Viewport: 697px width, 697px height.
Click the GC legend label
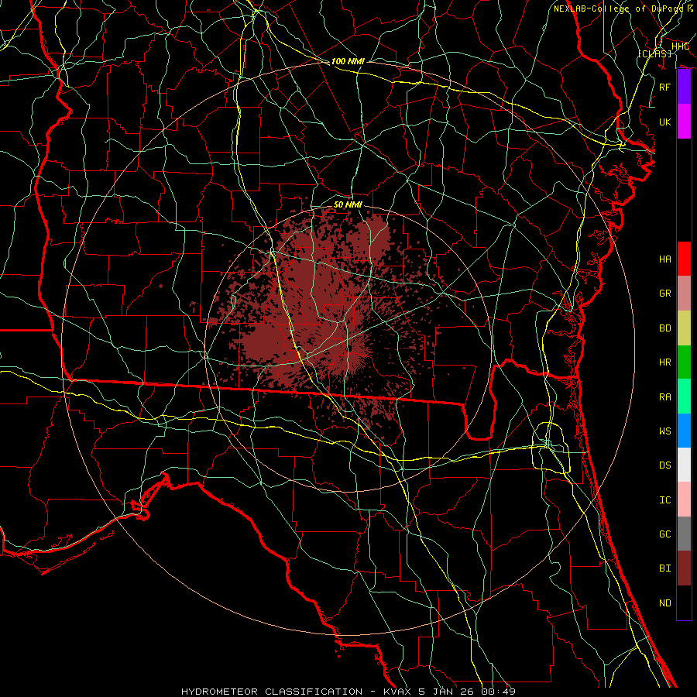pyautogui.click(x=665, y=534)
